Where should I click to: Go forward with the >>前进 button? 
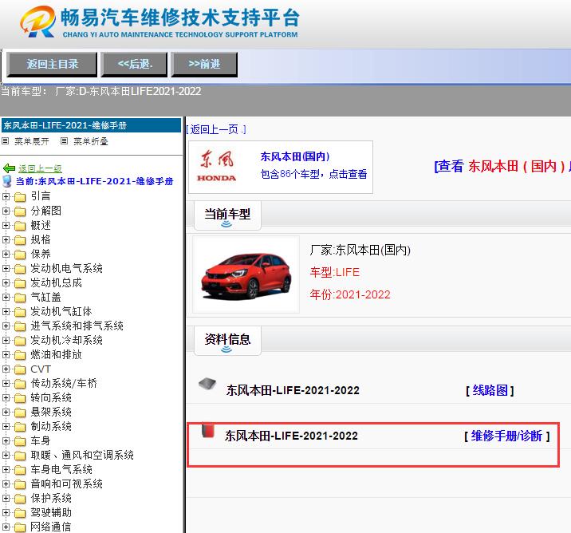tap(204, 65)
